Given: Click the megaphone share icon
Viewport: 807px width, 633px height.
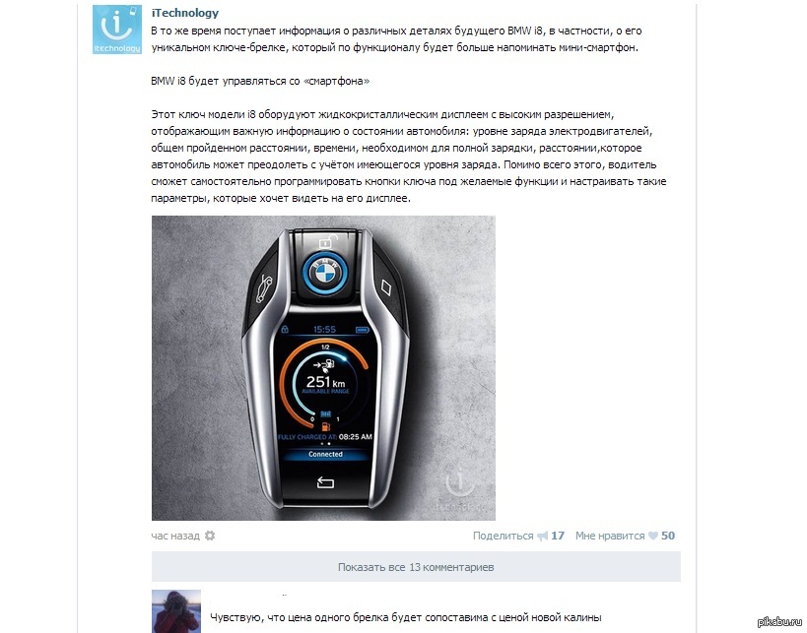Looking at the screenshot, I should [543, 537].
